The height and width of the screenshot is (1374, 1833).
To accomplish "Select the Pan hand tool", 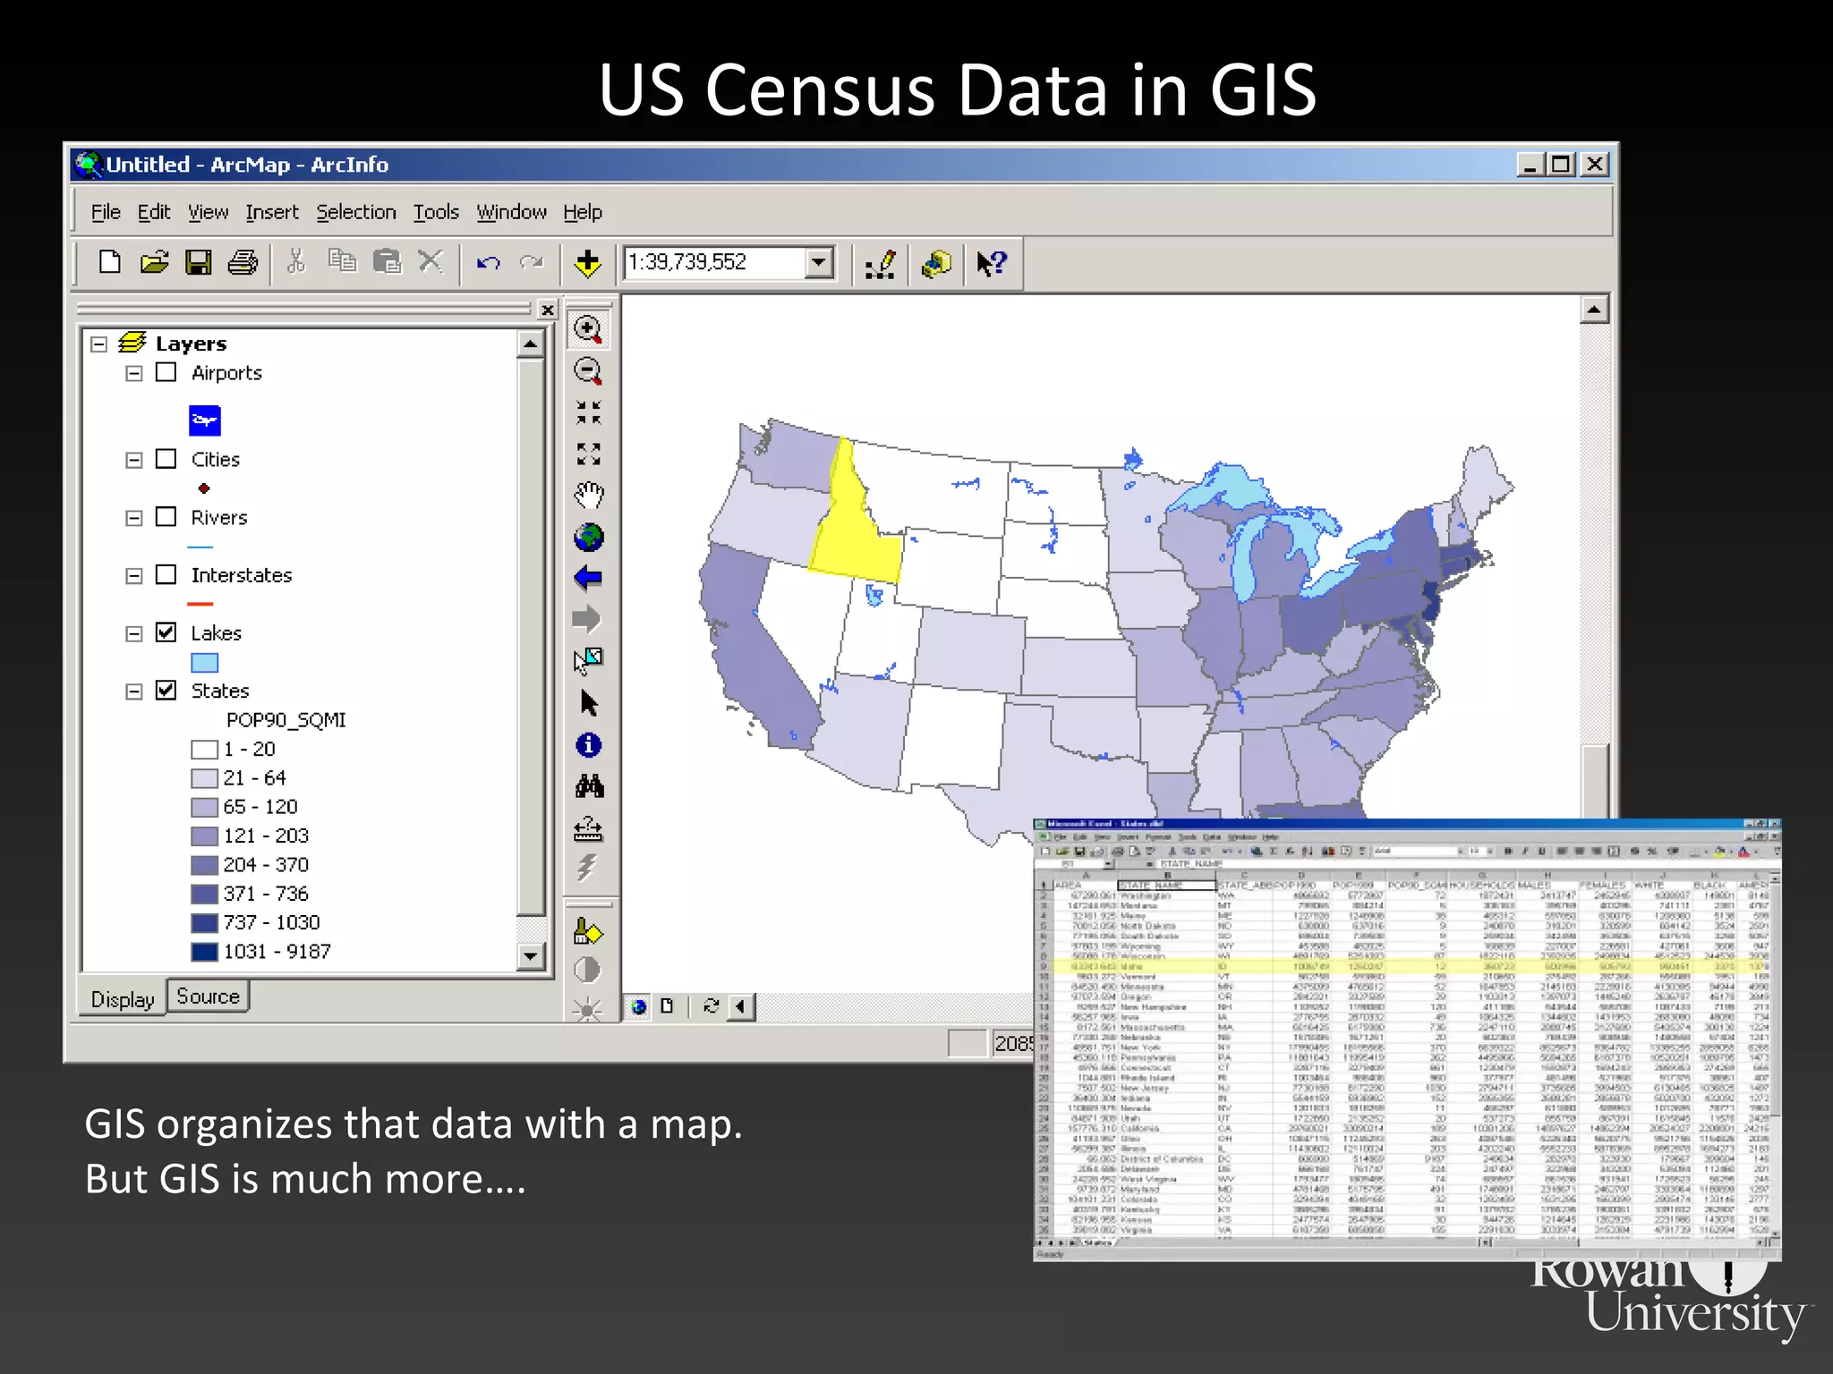I will point(588,495).
